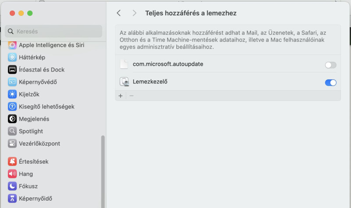Click the Lemezkezelő app icon
Viewport: 351px width, 208px height.
coord(124,82)
